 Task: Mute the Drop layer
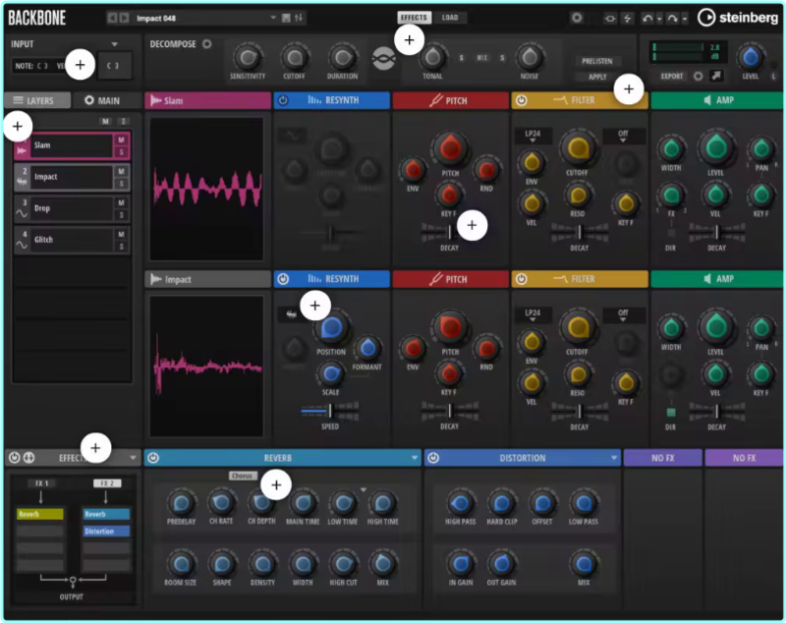[x=121, y=202]
